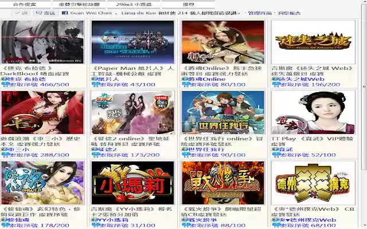Click the gift icon before 索取序號 43/100

(x=96, y=85)
